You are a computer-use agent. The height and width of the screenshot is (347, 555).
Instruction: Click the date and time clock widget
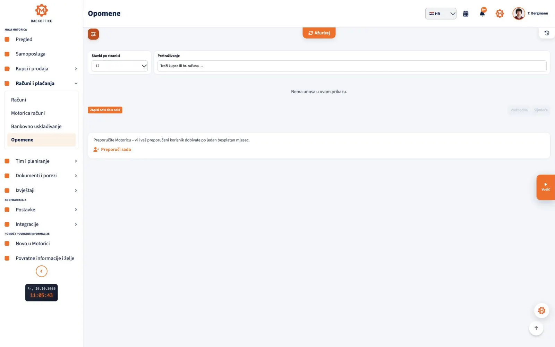(x=41, y=293)
